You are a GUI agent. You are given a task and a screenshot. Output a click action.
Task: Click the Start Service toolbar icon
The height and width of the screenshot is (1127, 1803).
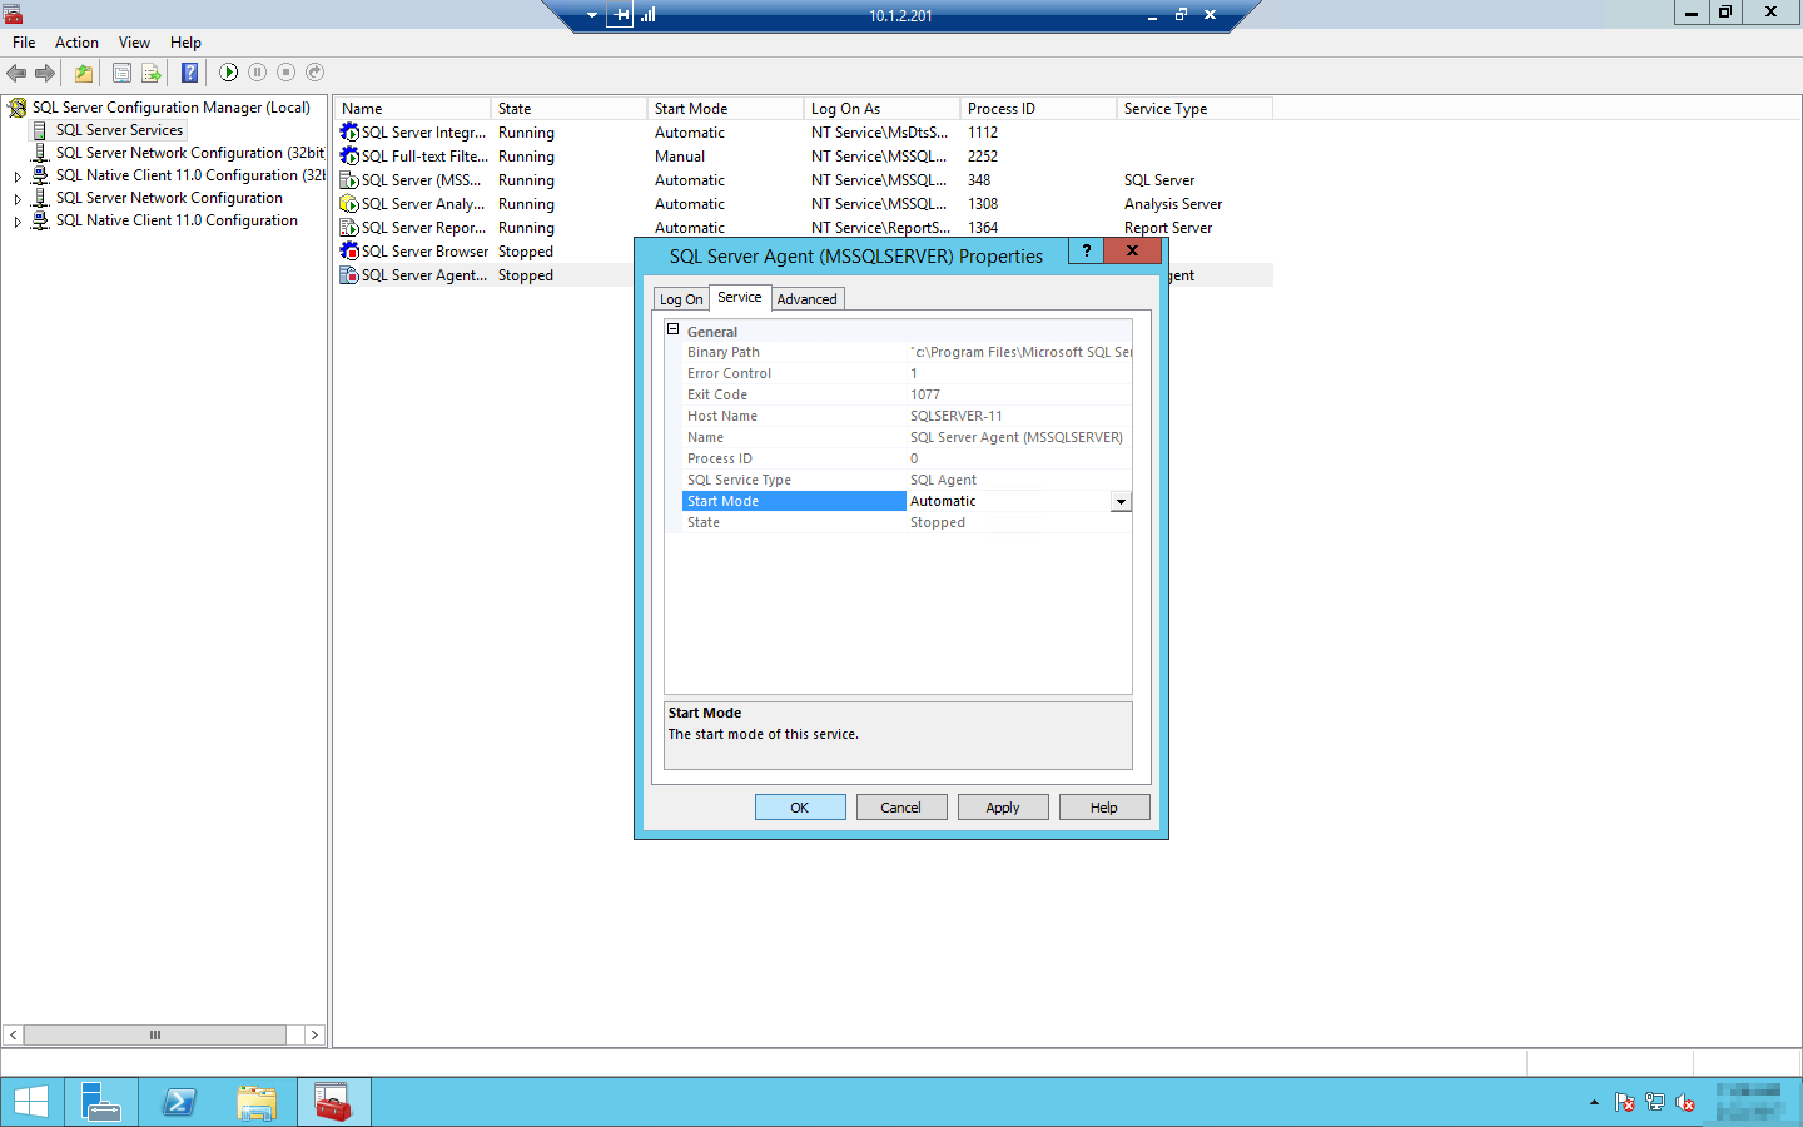click(x=228, y=72)
